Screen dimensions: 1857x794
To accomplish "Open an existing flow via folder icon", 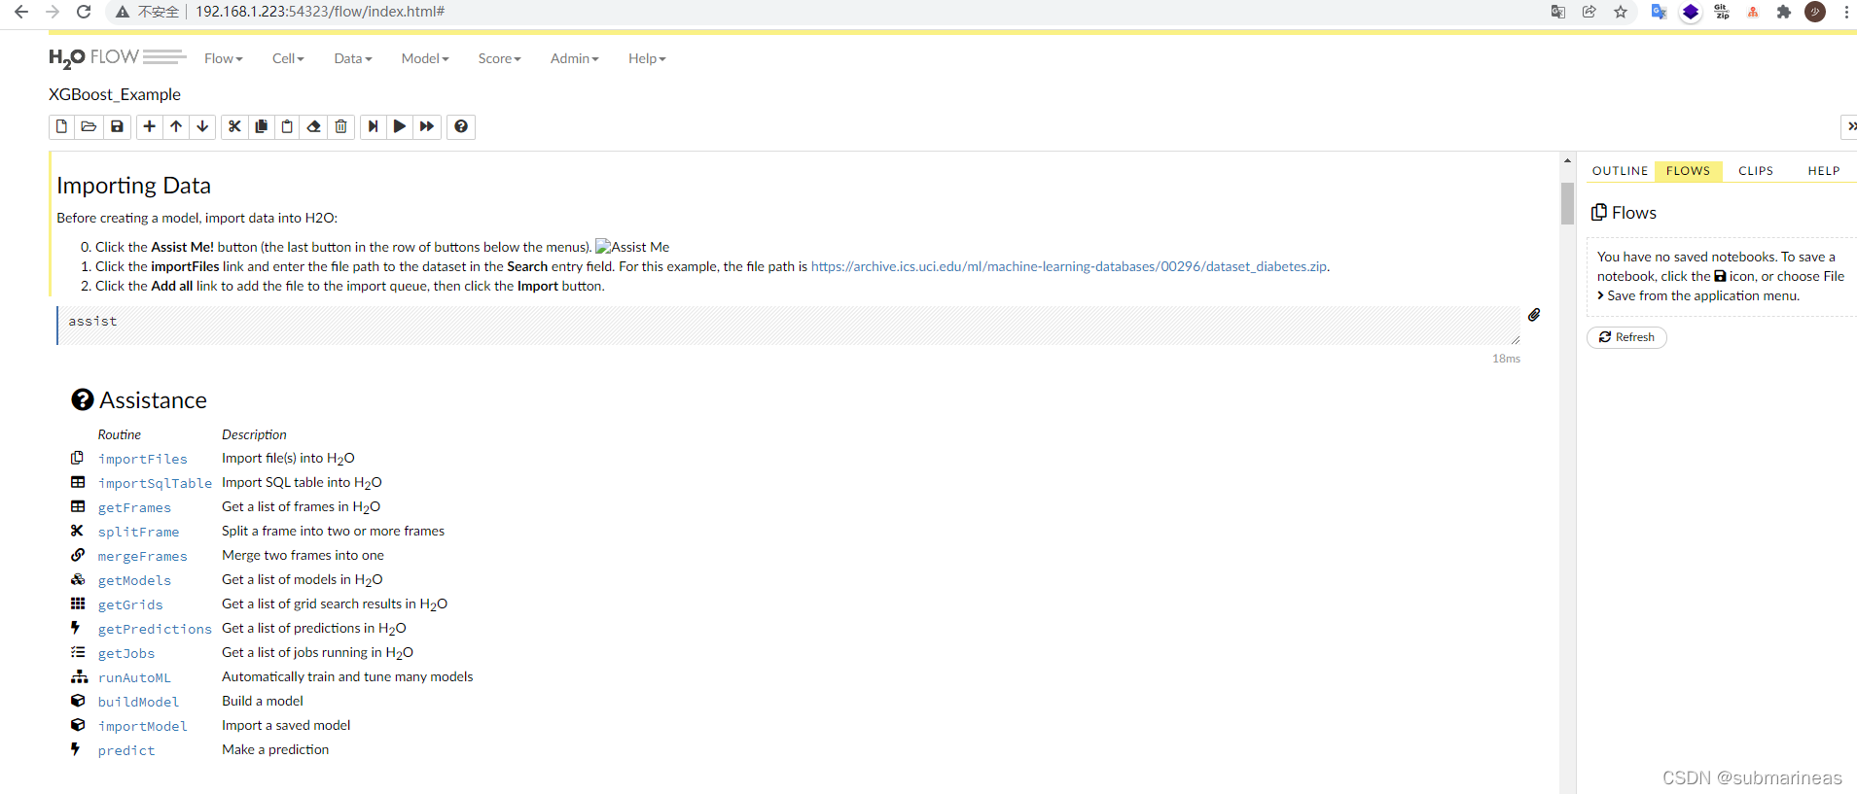I will (89, 126).
